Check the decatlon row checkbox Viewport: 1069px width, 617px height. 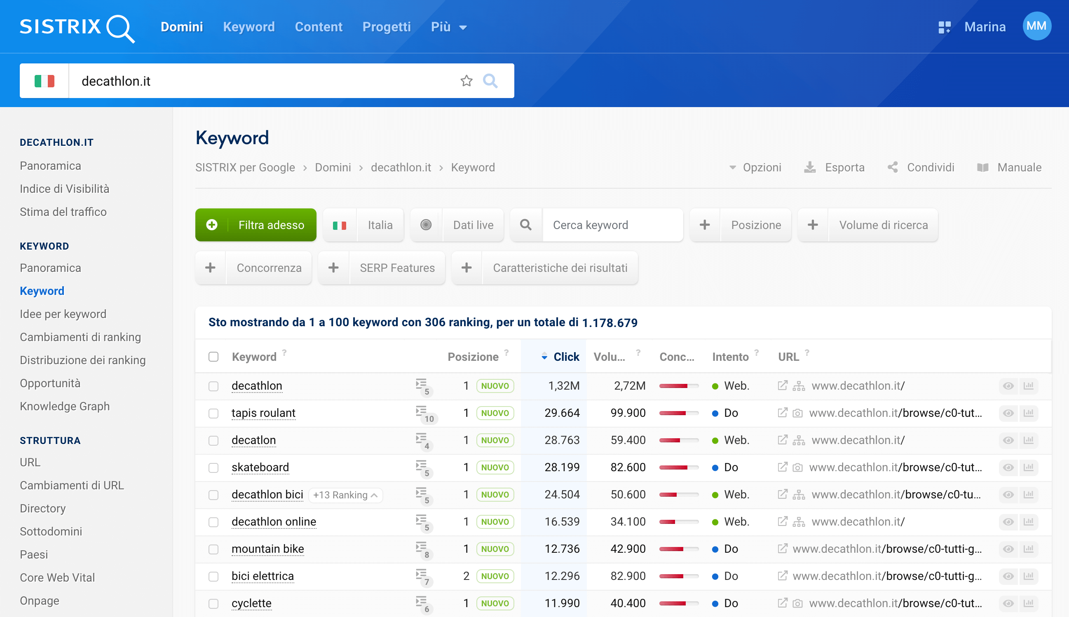[213, 440]
